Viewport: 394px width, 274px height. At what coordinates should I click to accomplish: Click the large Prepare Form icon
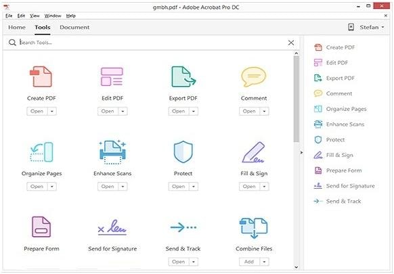coord(41,227)
